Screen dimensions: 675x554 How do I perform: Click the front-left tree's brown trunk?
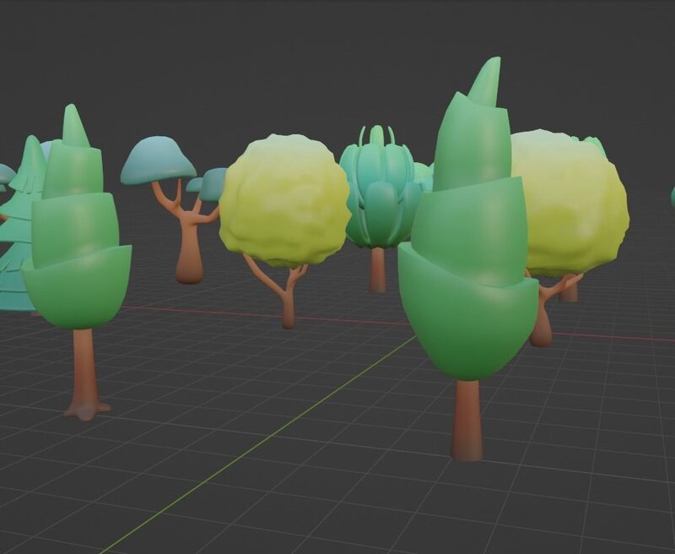tap(84, 372)
